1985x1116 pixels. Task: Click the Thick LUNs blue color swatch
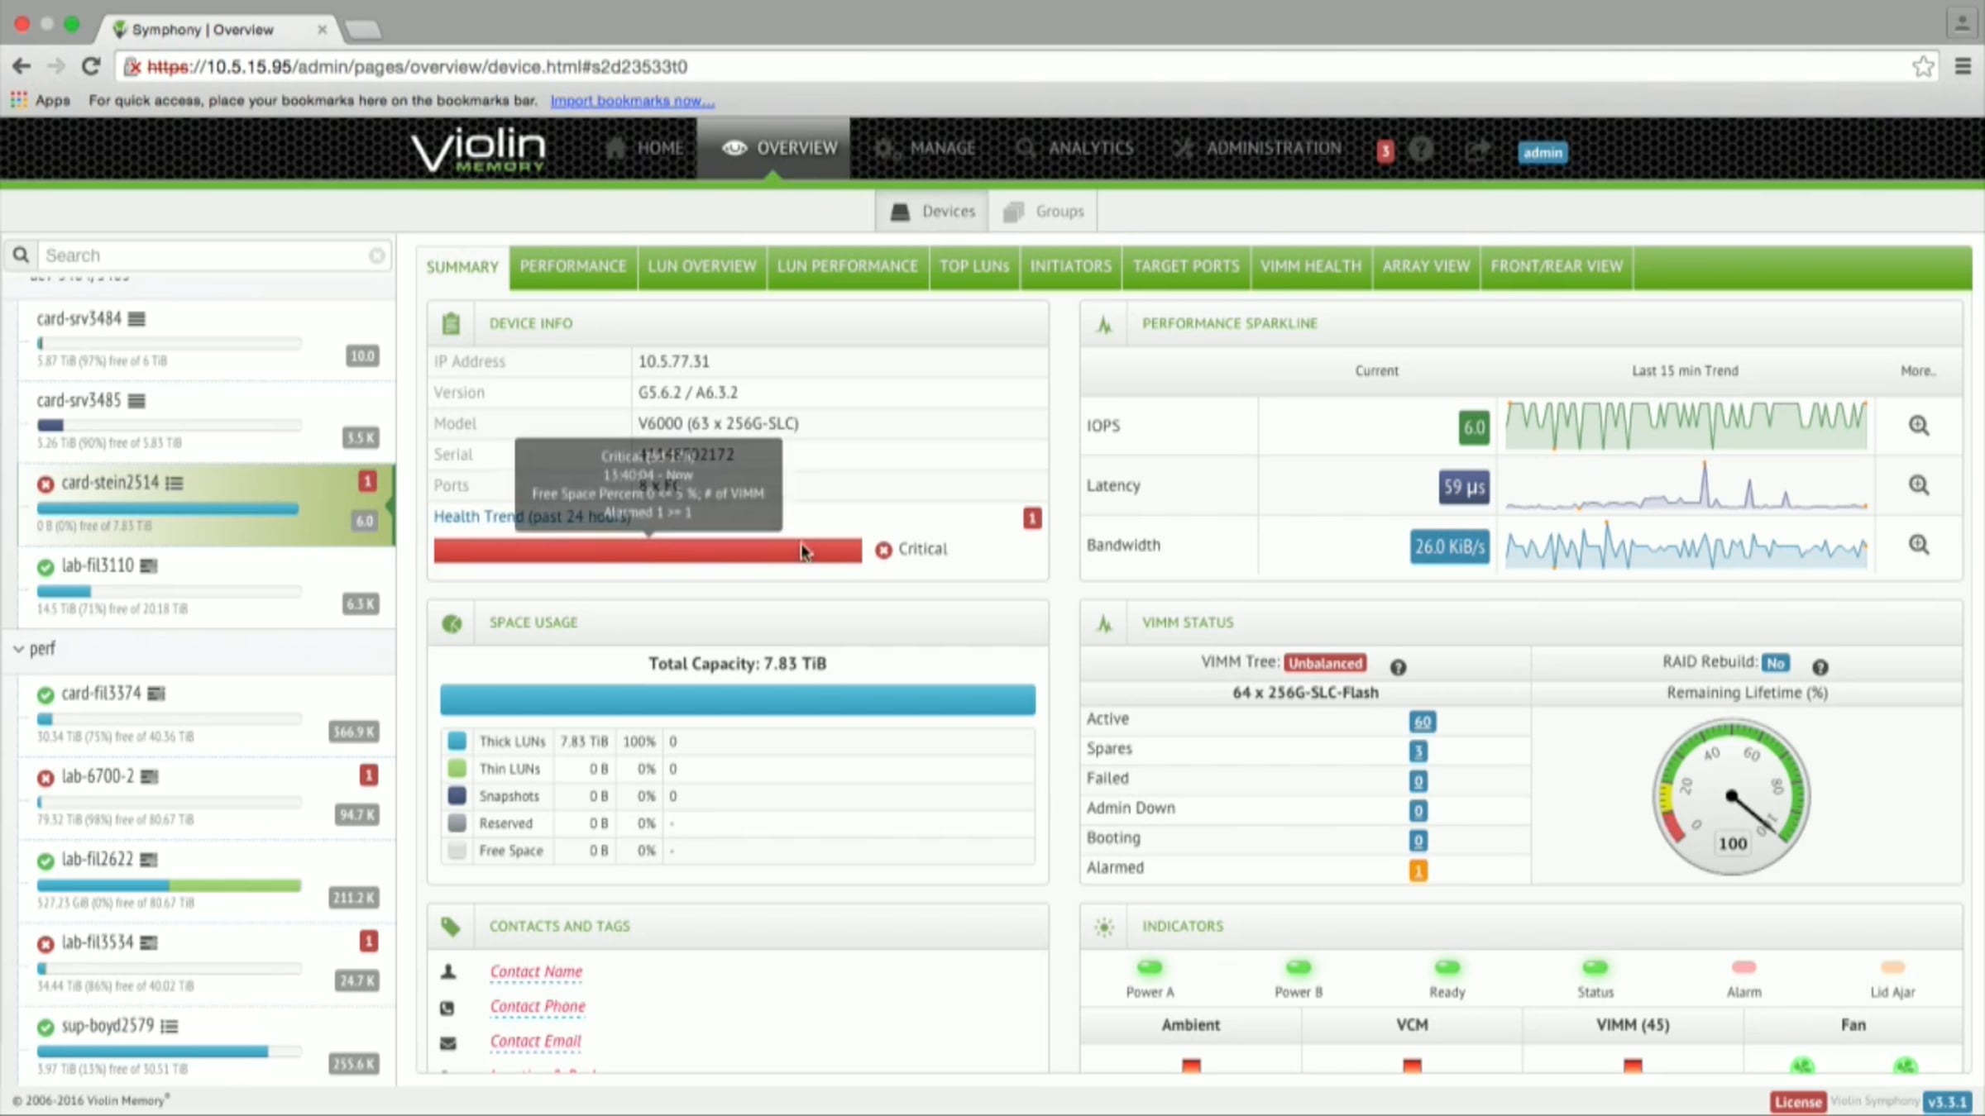click(457, 741)
